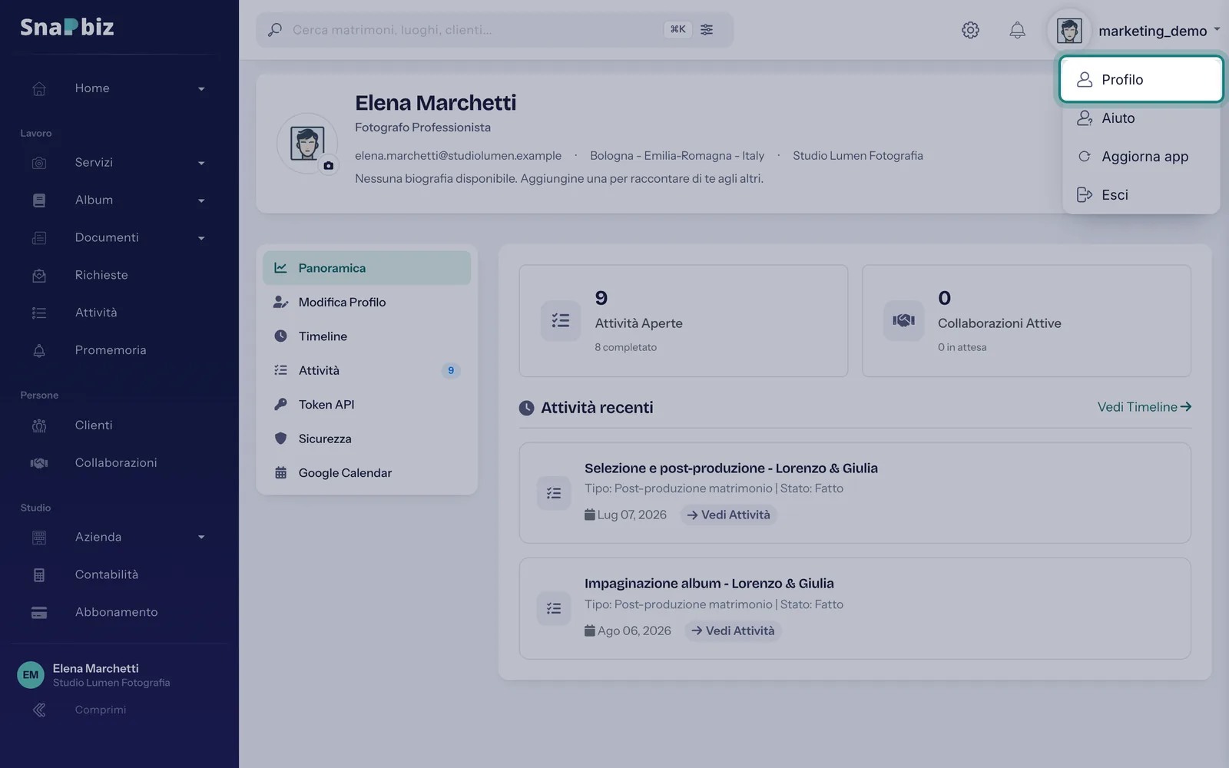Click the Richieste inbox icon in sidebar

pos(39,275)
